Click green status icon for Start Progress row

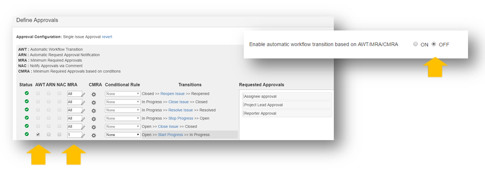point(27,134)
